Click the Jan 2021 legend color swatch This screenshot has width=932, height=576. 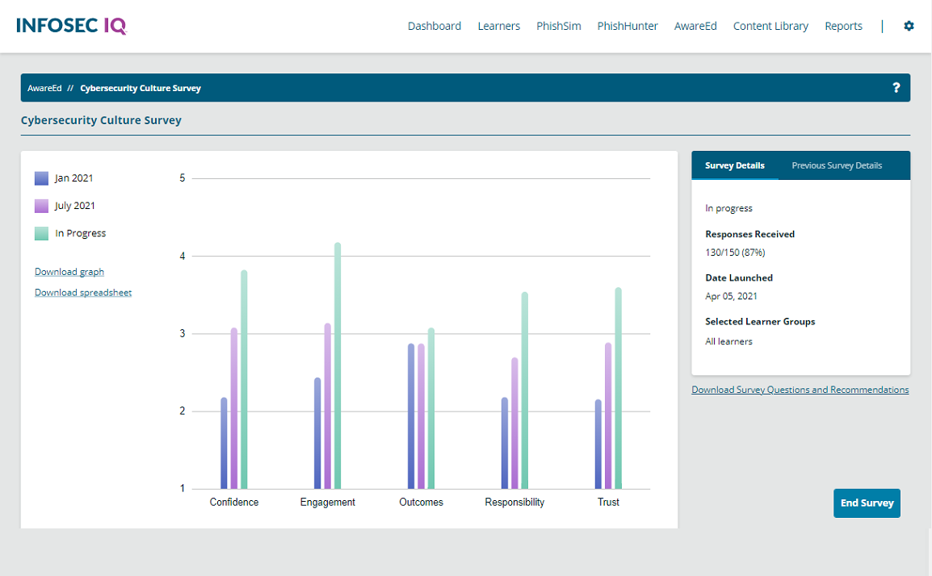pos(41,178)
